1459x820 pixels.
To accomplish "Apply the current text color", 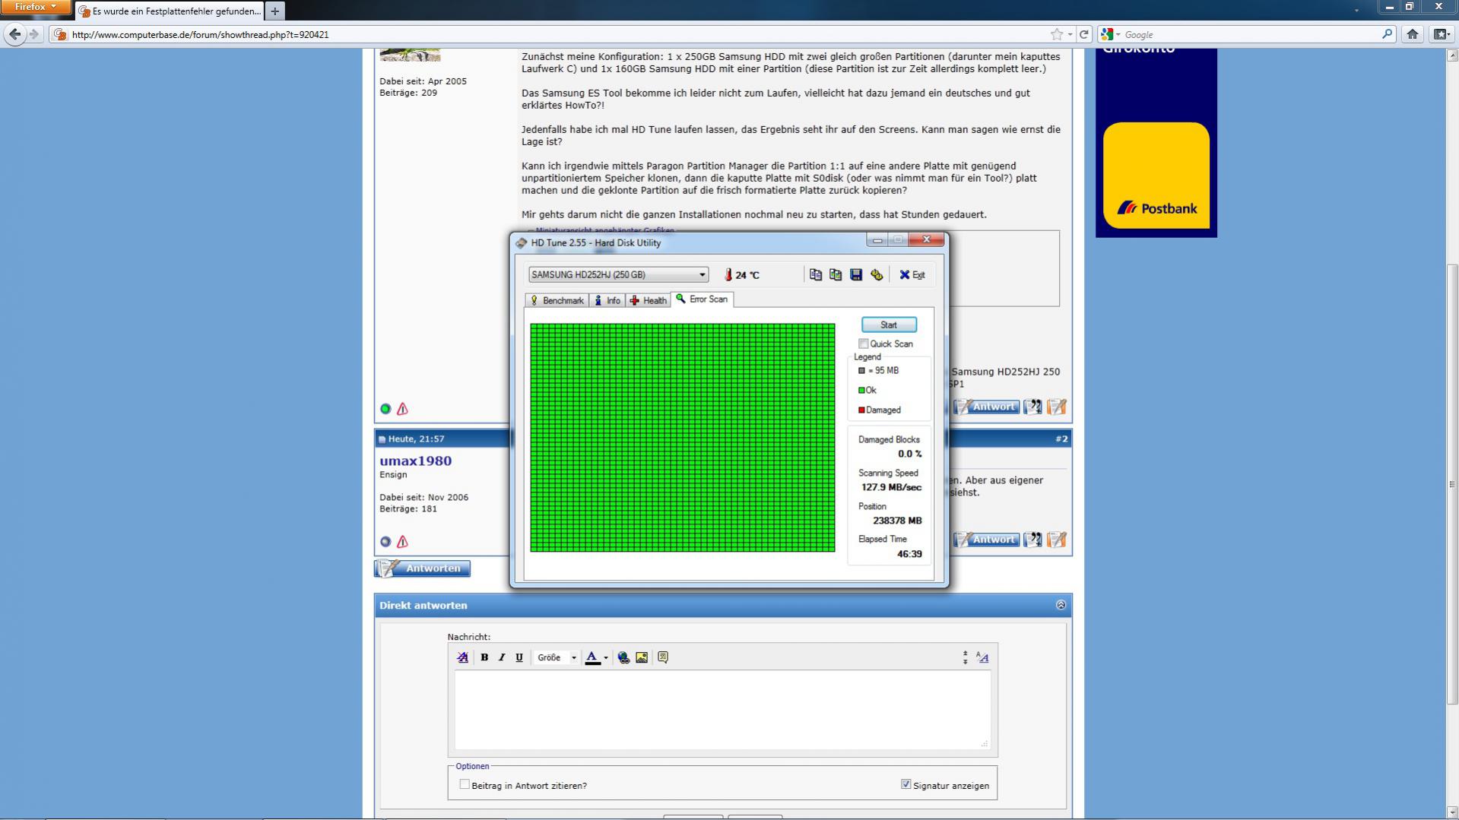I will coord(592,658).
